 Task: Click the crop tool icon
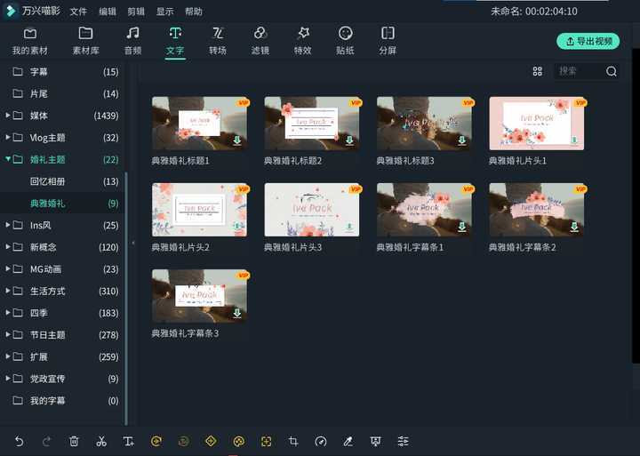pos(293,441)
